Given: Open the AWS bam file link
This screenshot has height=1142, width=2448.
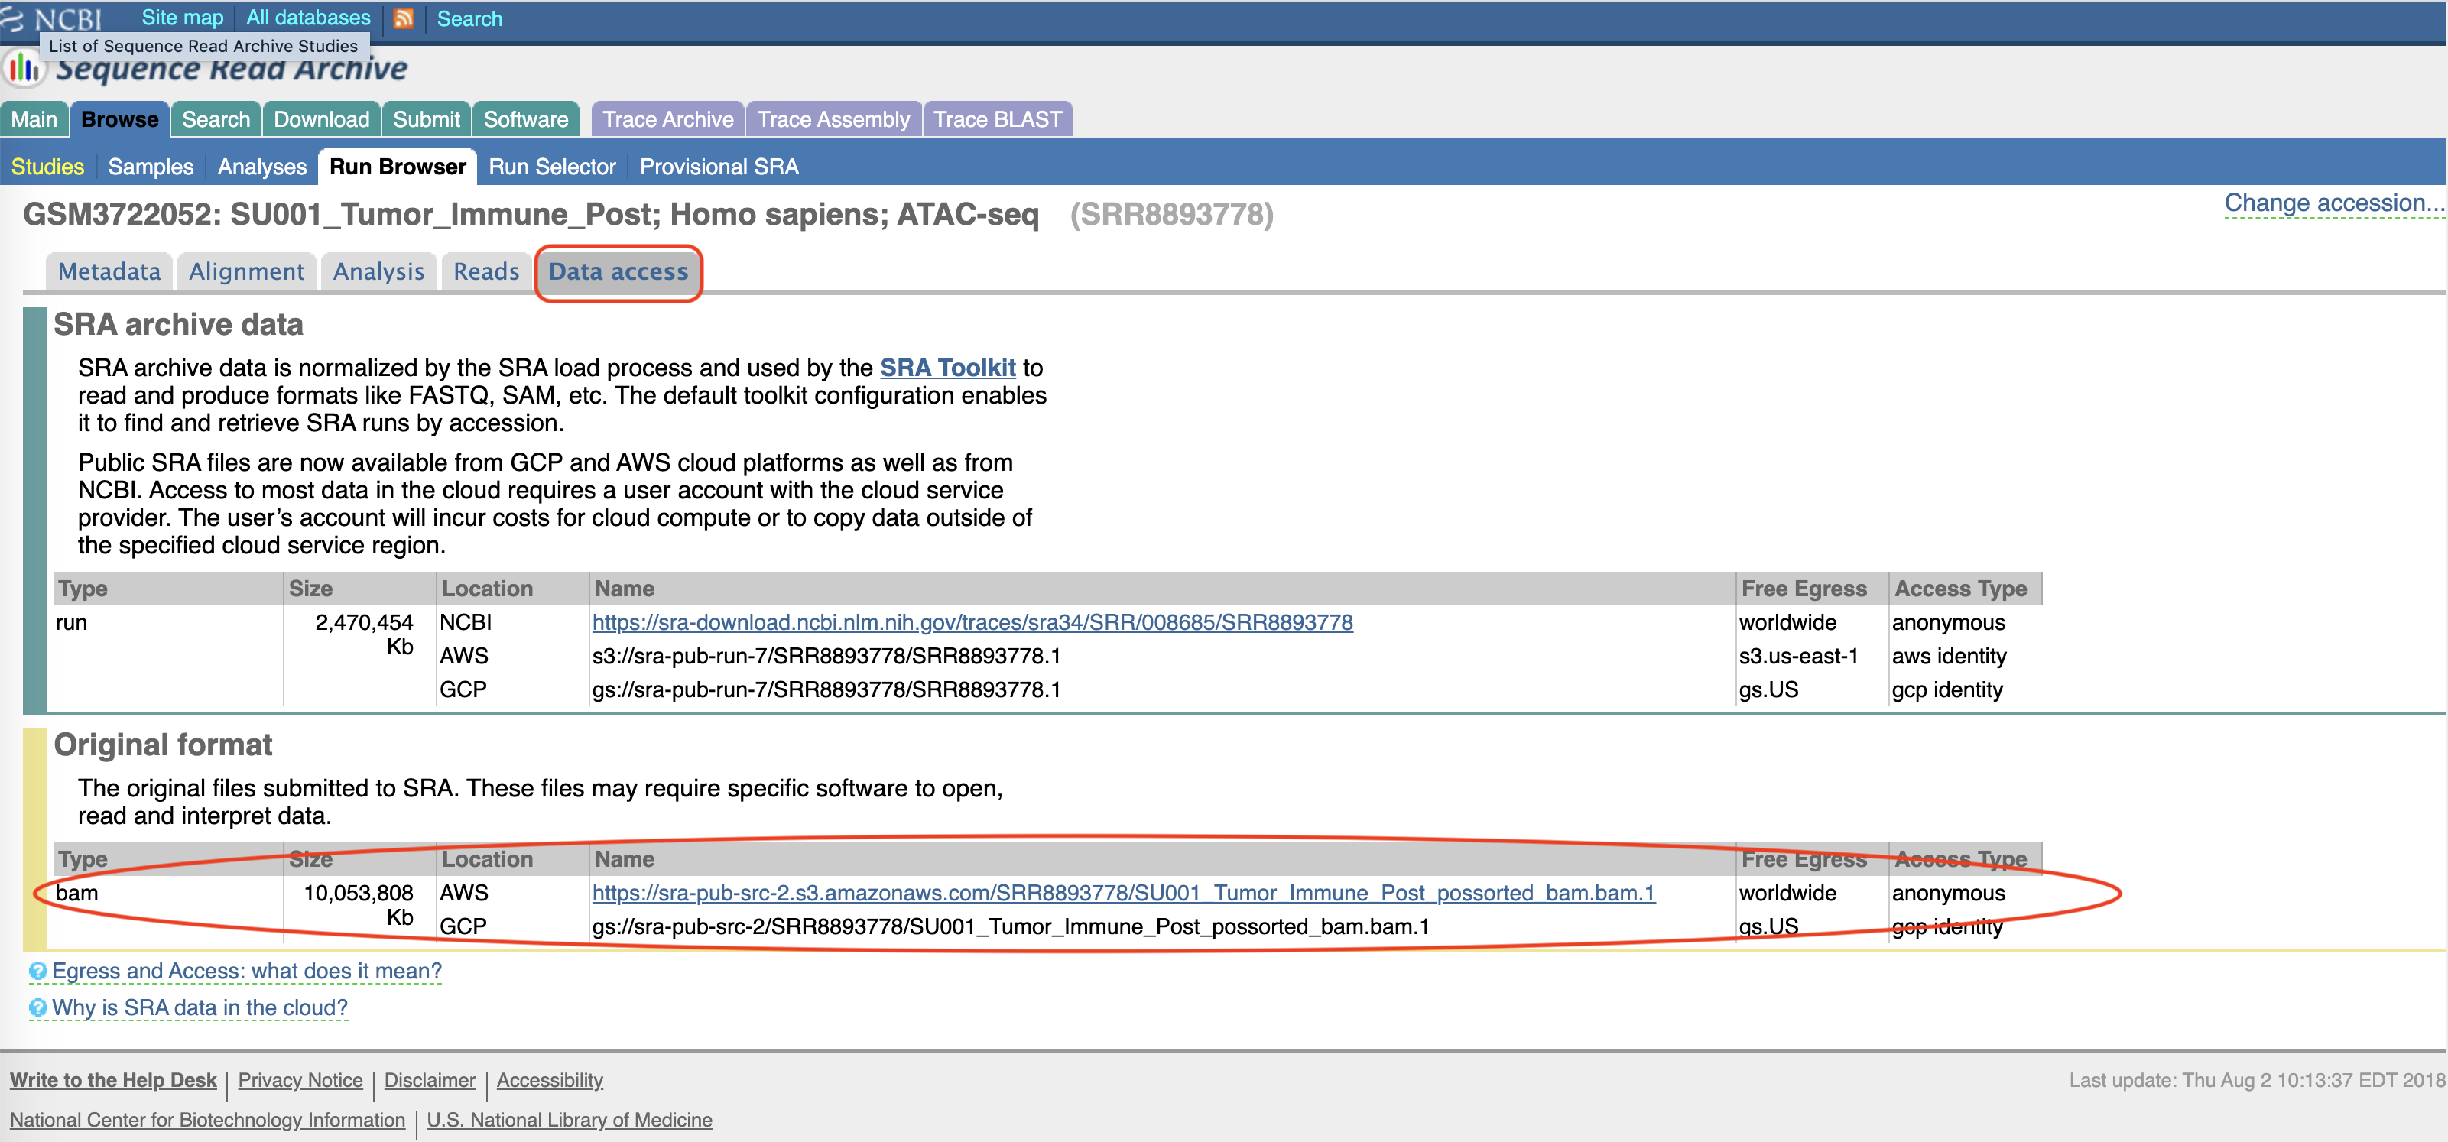Looking at the screenshot, I should [1123, 893].
